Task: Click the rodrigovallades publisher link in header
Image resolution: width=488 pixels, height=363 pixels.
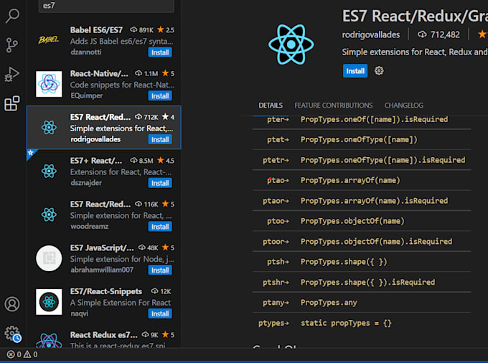Action: tap(371, 34)
